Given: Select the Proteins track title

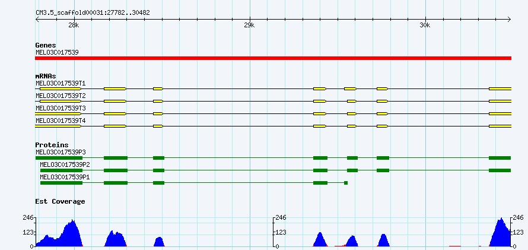Looking at the screenshot, I should click(52, 145).
